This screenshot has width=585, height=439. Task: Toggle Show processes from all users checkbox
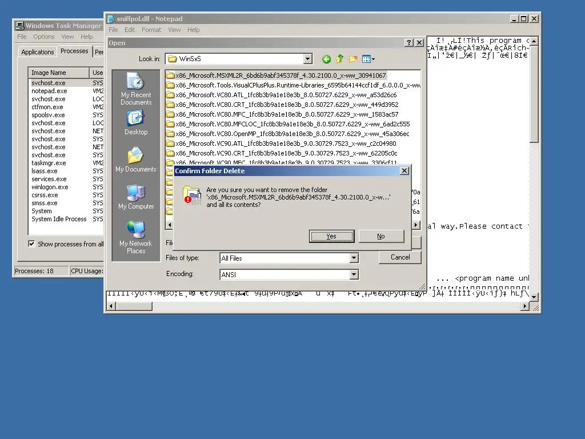32,244
